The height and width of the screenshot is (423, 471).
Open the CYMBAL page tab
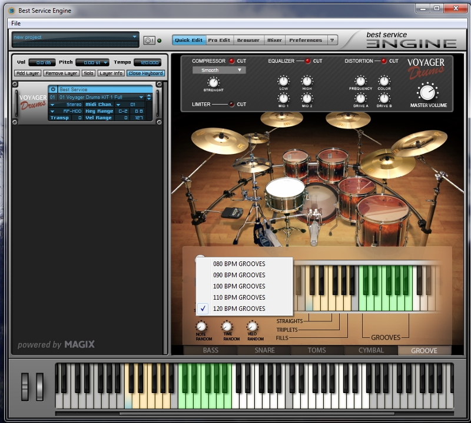click(371, 351)
